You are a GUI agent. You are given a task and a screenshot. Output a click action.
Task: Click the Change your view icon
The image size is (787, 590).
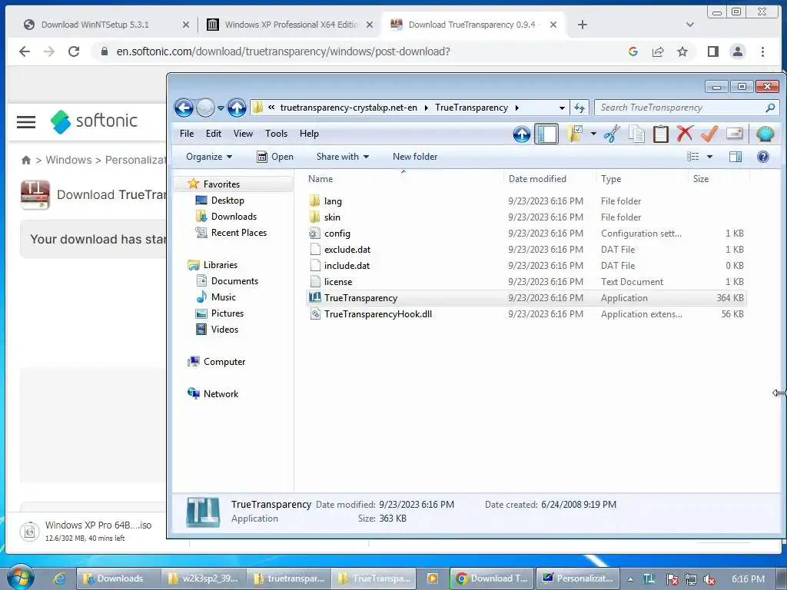pos(693,157)
